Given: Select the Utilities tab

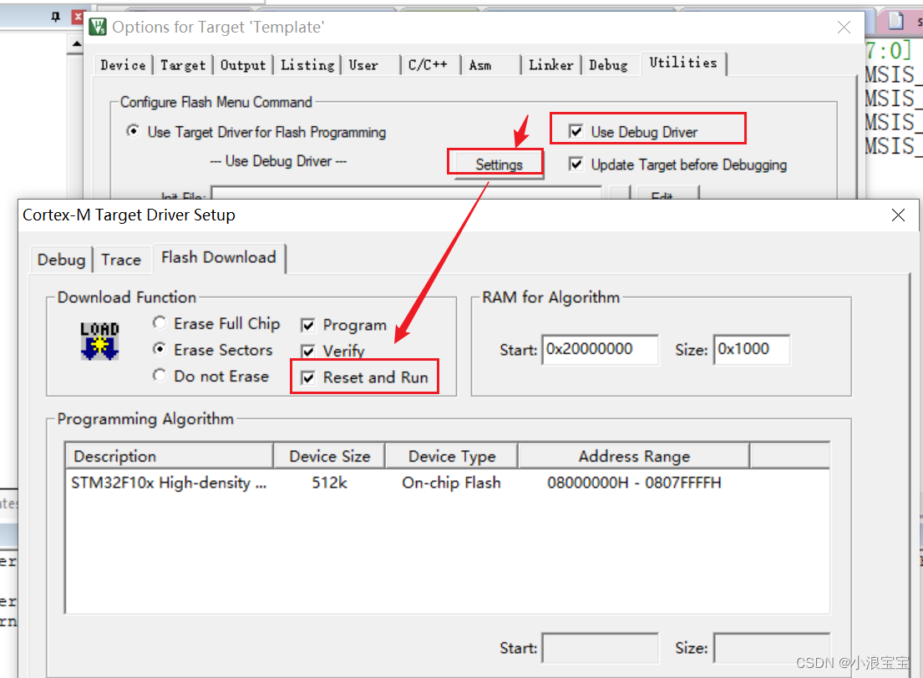Looking at the screenshot, I should click(683, 63).
